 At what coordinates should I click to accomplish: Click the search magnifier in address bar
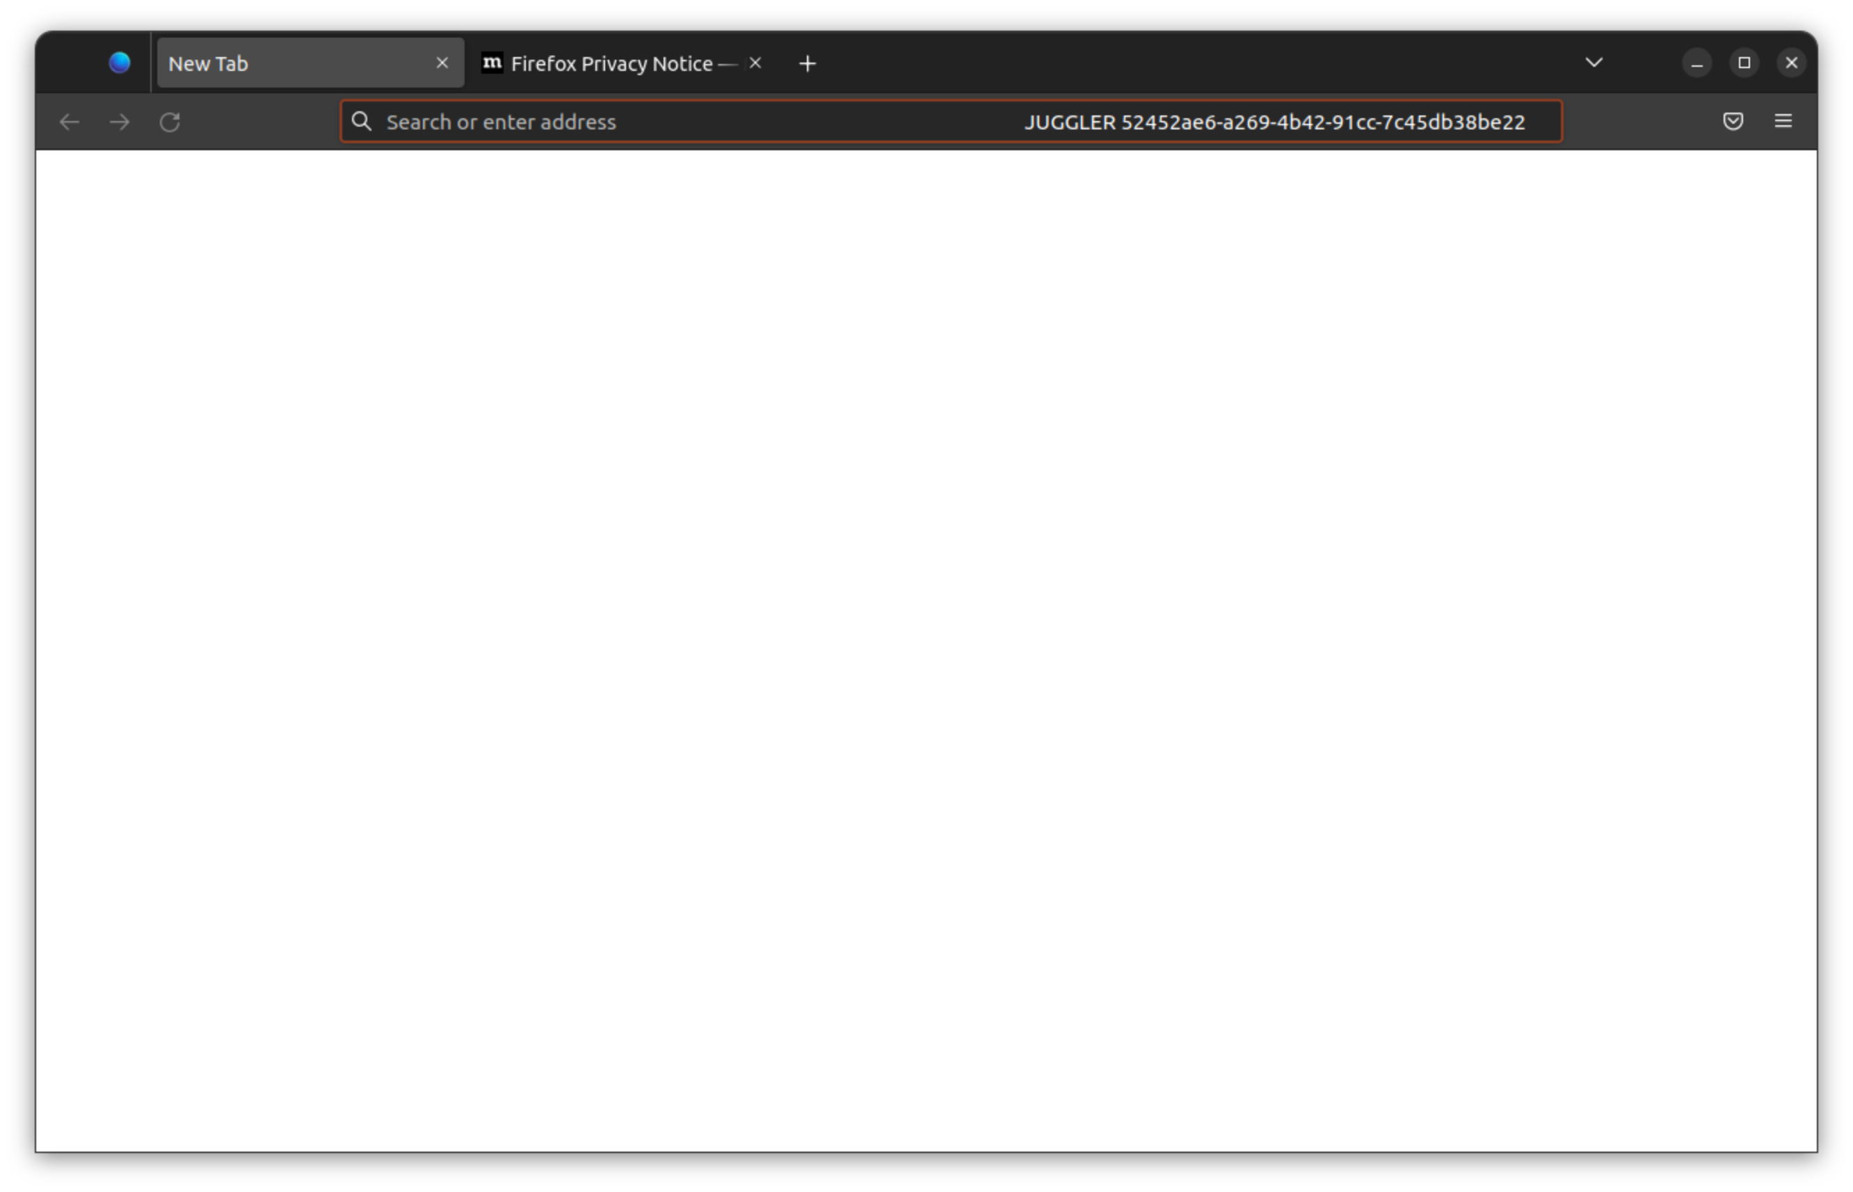[x=362, y=121]
